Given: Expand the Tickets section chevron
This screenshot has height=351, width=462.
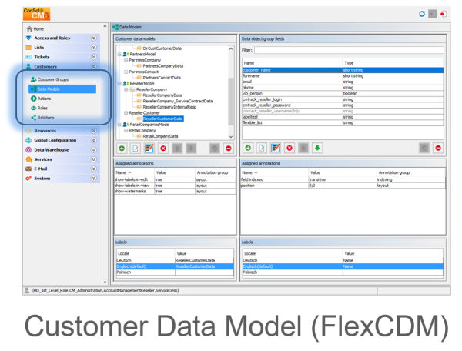Looking at the screenshot, I should point(93,57).
